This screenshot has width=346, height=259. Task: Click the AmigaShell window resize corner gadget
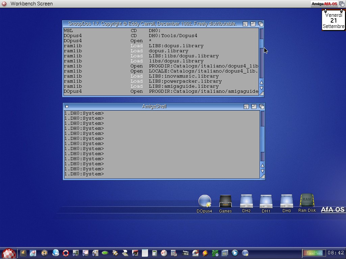pos(262,176)
